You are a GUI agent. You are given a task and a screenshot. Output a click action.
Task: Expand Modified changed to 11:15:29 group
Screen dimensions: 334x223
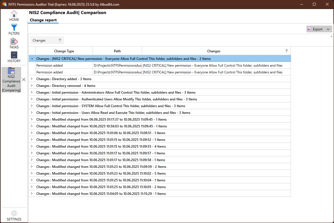point(32,194)
